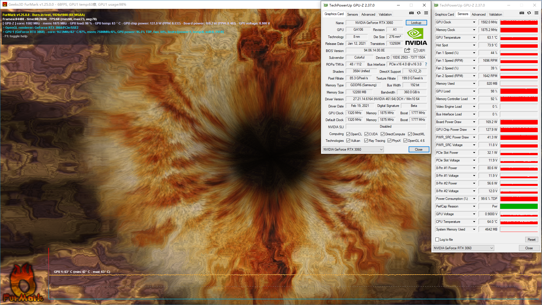Toggle the PhysX checkbox

(389, 141)
